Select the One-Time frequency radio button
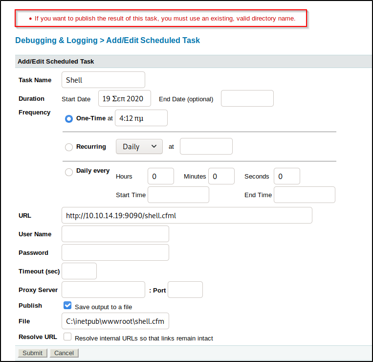Screen dimensions: 373x362 tap(69, 118)
